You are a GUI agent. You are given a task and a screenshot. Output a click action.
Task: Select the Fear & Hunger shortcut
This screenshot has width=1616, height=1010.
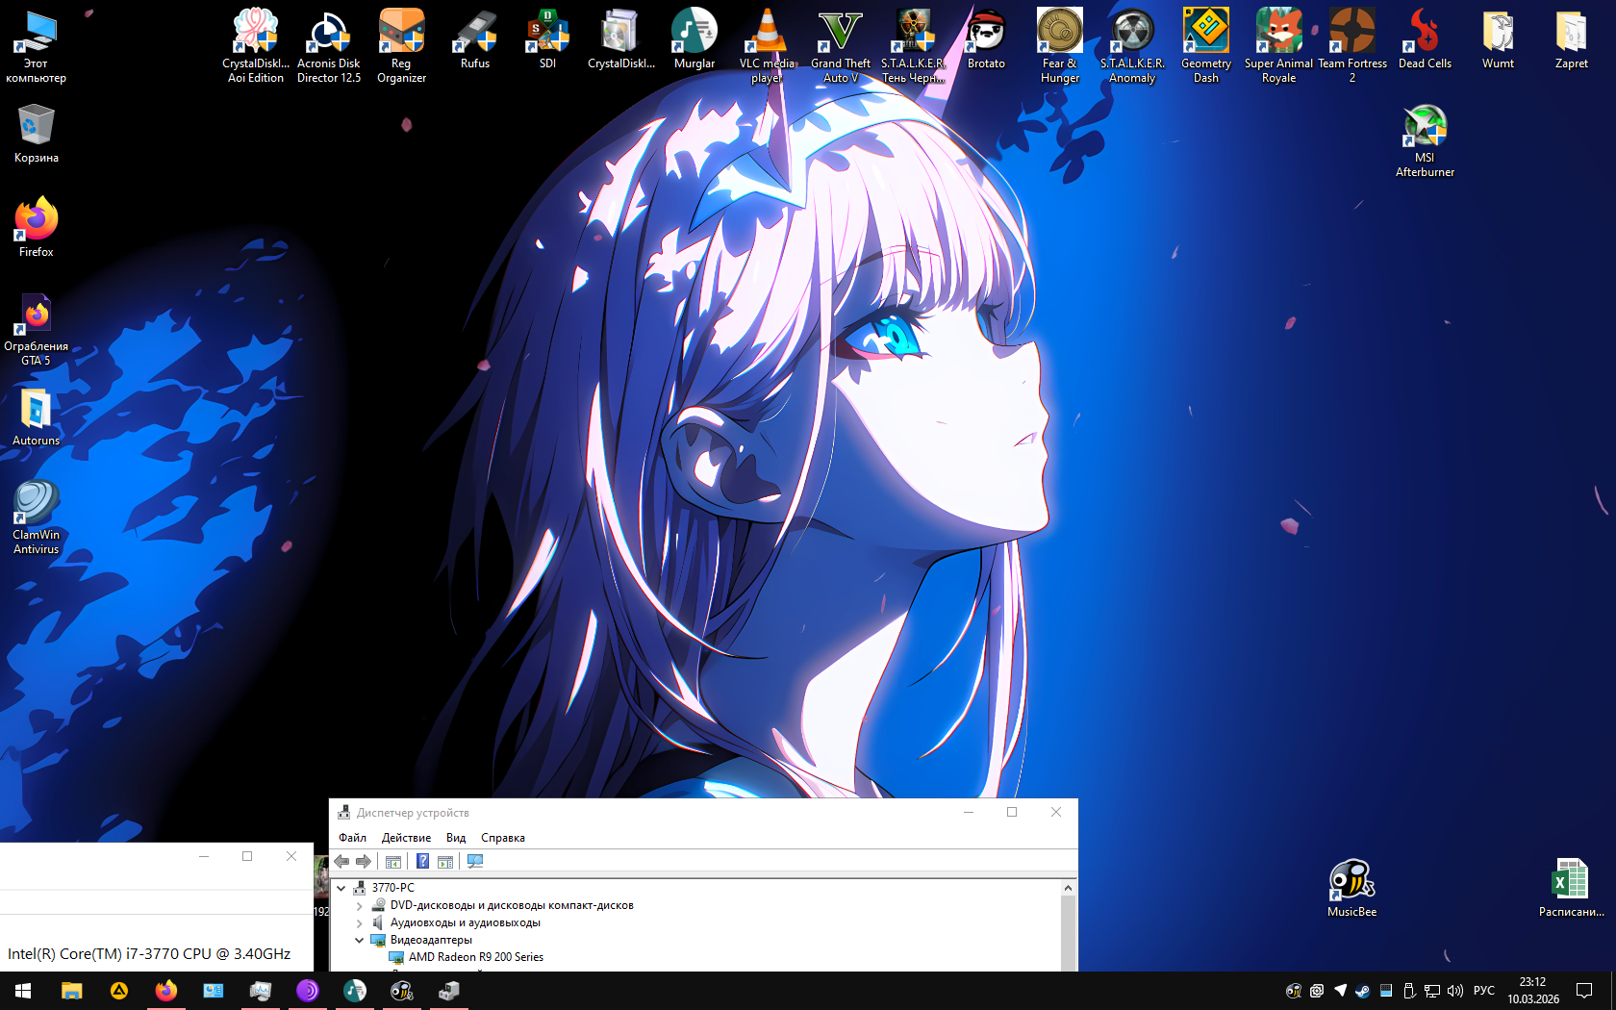coord(1059,46)
